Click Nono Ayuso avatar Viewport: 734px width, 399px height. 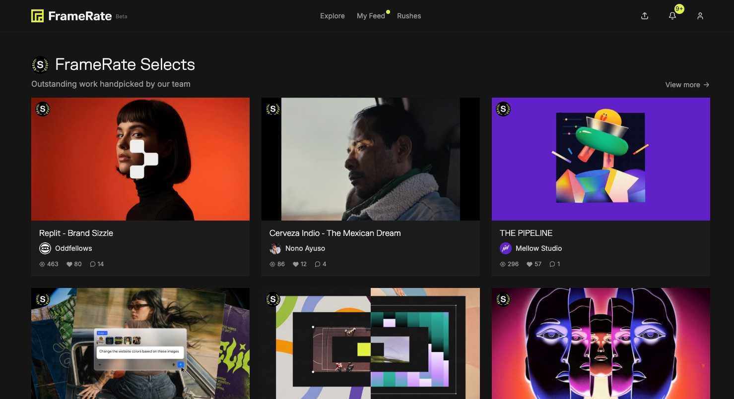[275, 248]
